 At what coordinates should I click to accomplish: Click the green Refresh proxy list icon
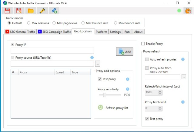coord(100,107)
